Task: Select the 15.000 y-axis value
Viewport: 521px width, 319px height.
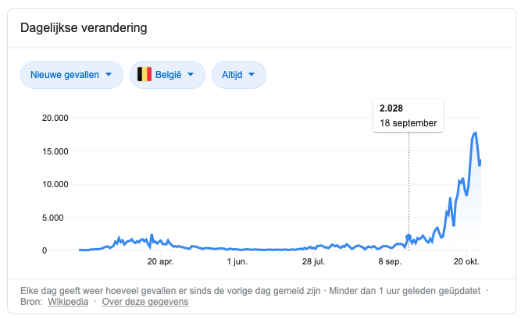Action: pyautogui.click(x=55, y=151)
